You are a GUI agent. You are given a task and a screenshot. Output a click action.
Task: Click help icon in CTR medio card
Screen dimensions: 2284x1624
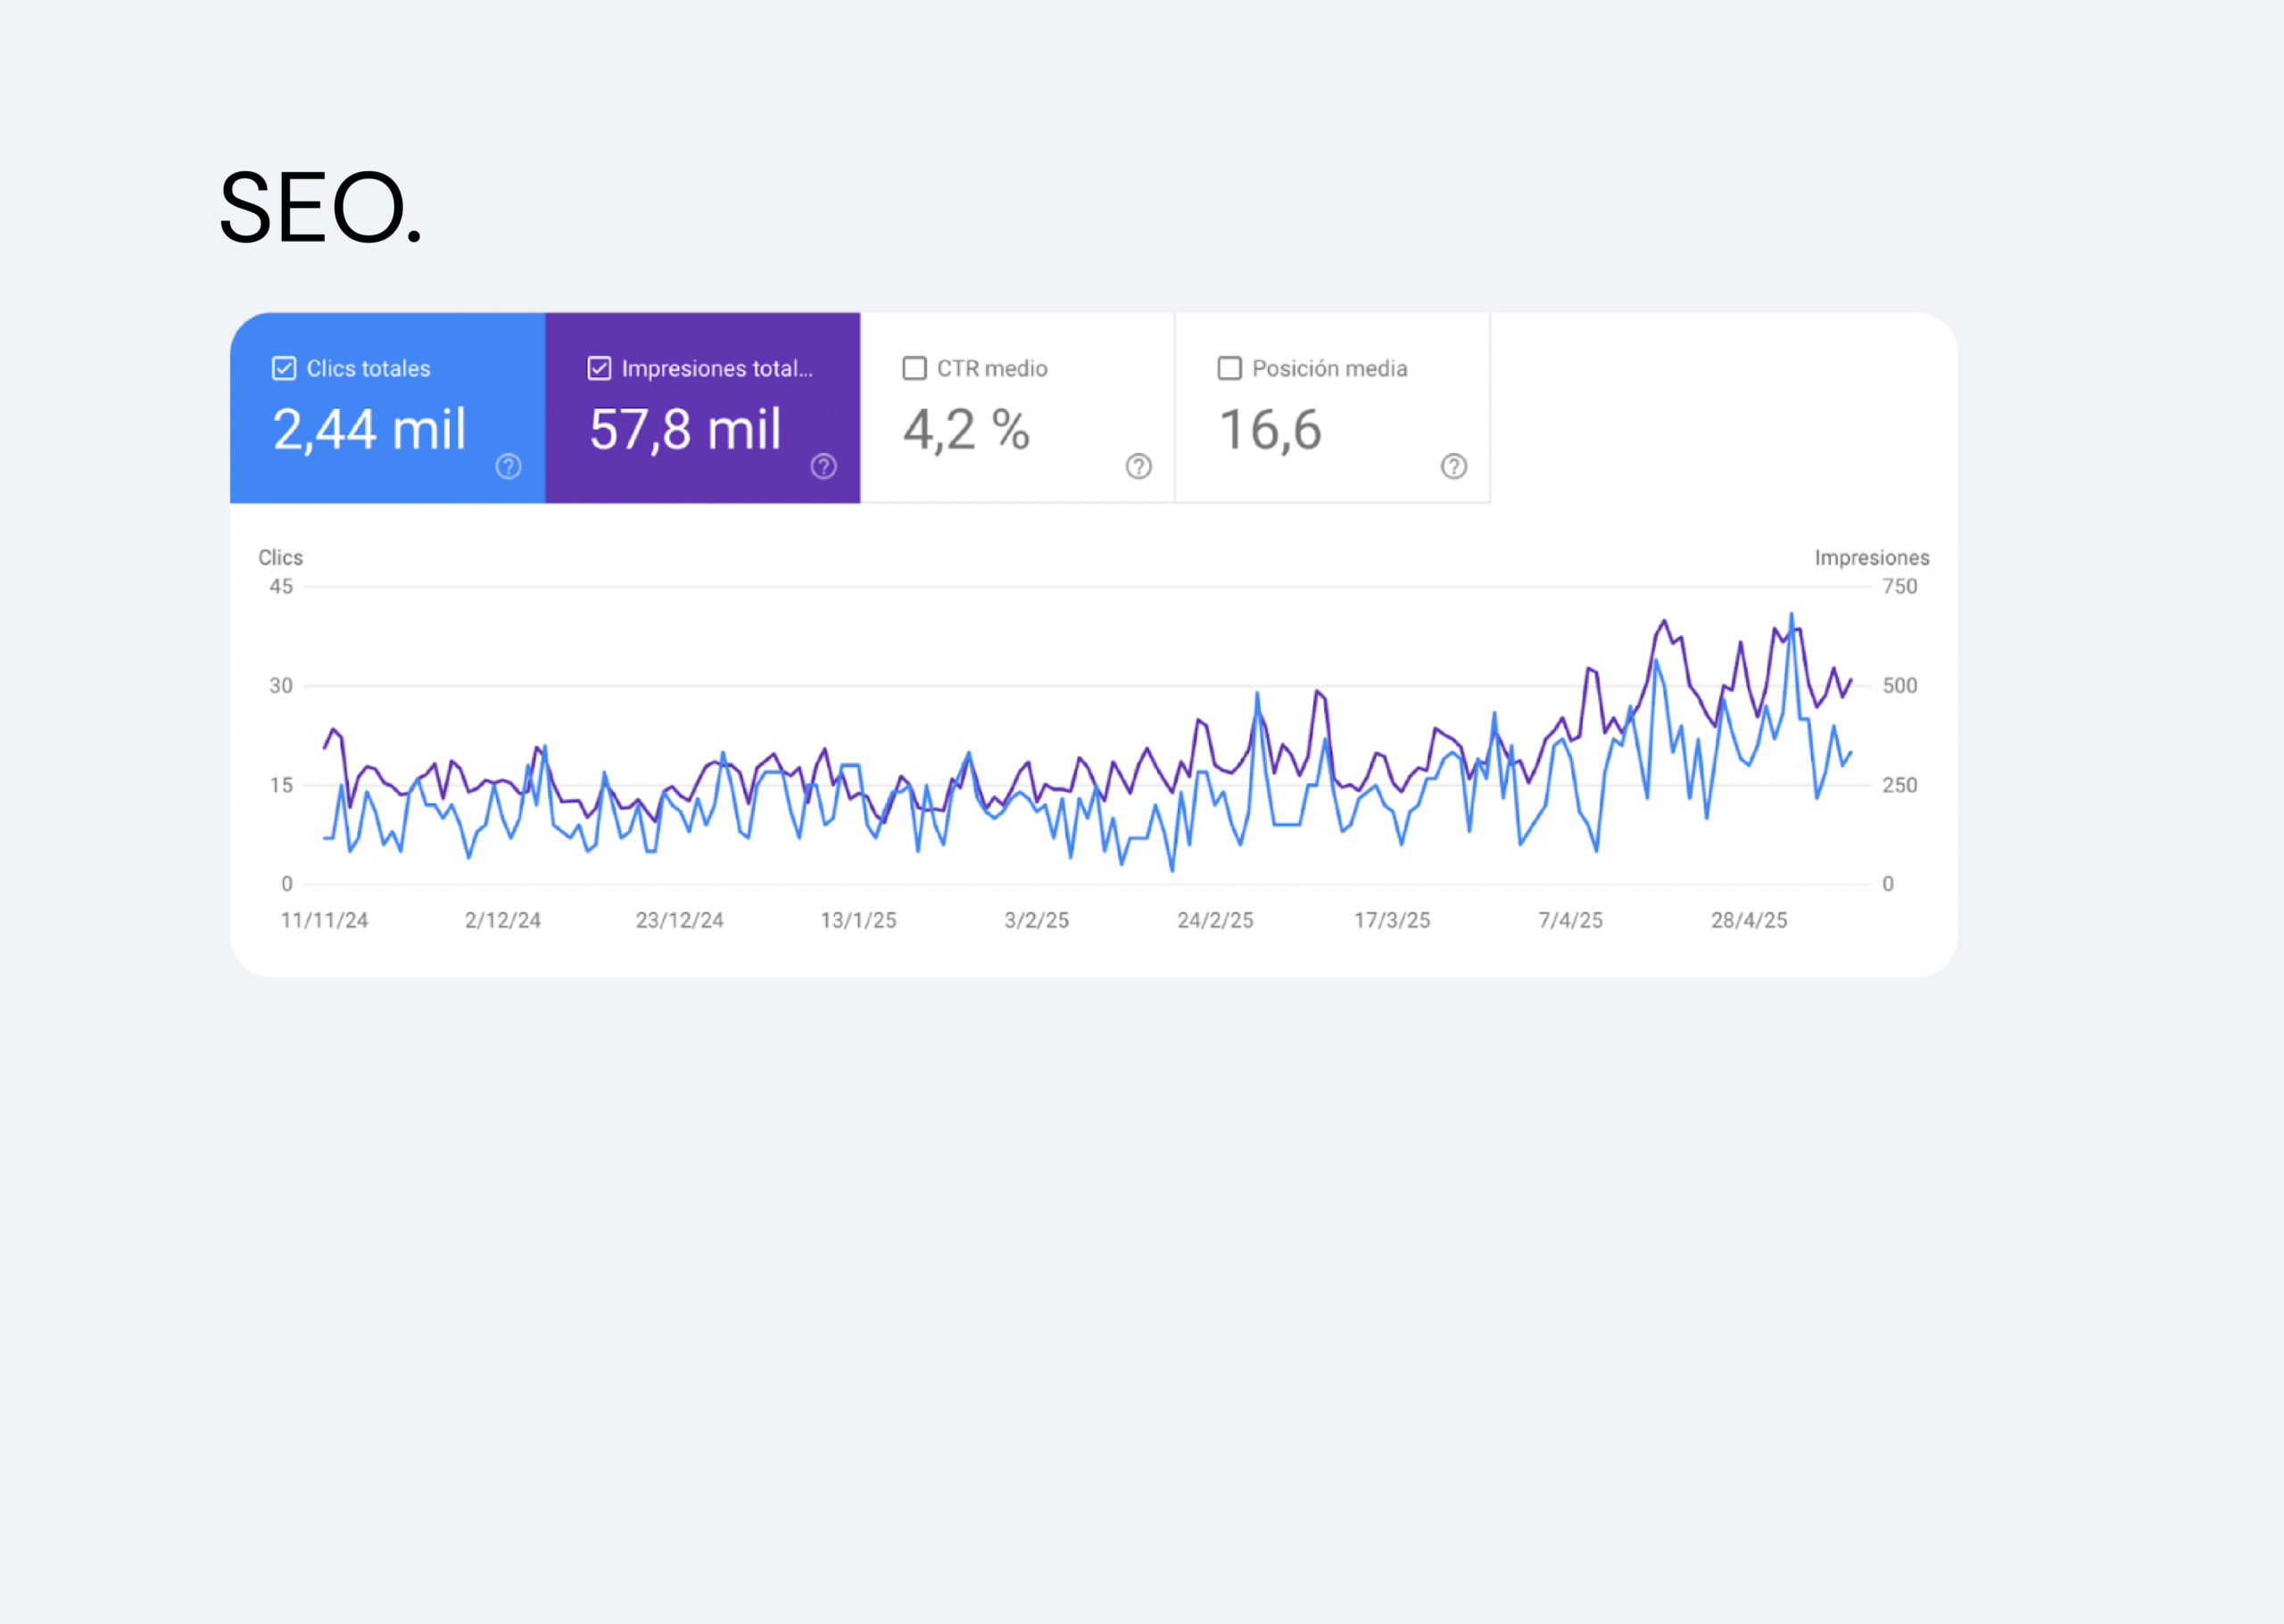(x=1138, y=466)
